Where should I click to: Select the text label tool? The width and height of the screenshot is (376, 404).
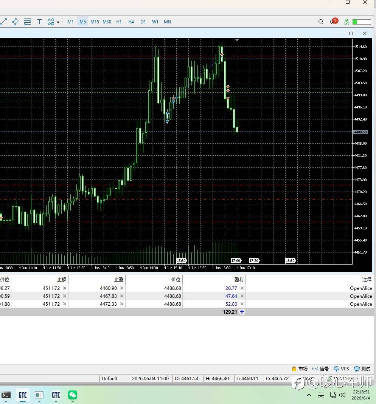pyautogui.click(x=39, y=22)
